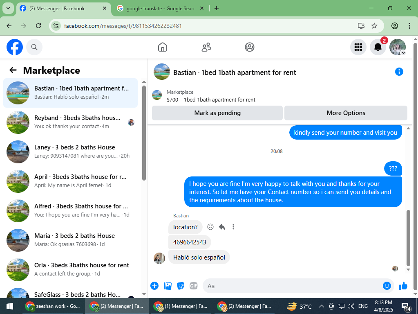Switch to the google translate browser tab

point(161,9)
